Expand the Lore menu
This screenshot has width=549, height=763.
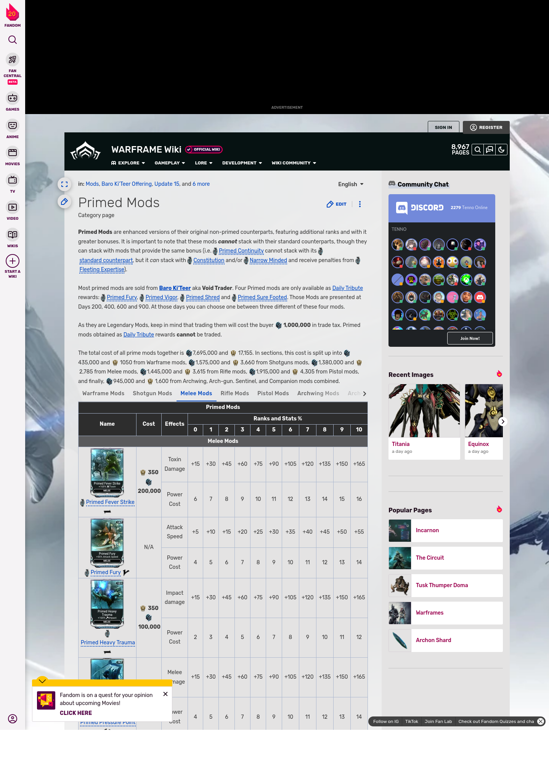tap(204, 163)
